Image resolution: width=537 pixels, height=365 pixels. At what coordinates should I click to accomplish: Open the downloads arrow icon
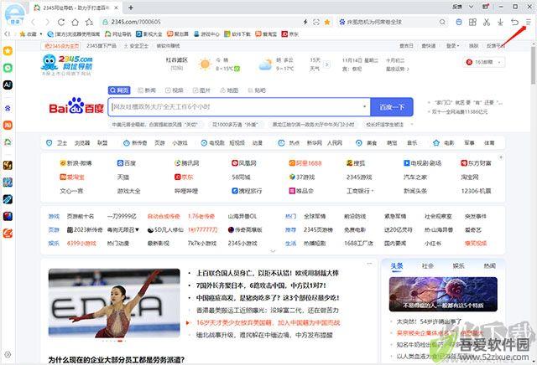(500, 23)
